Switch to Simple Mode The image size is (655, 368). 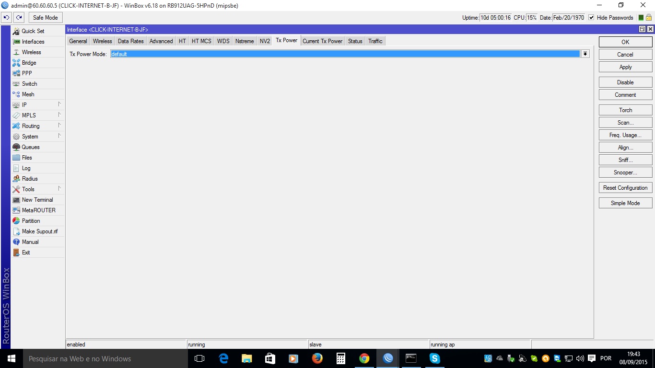coord(625,203)
